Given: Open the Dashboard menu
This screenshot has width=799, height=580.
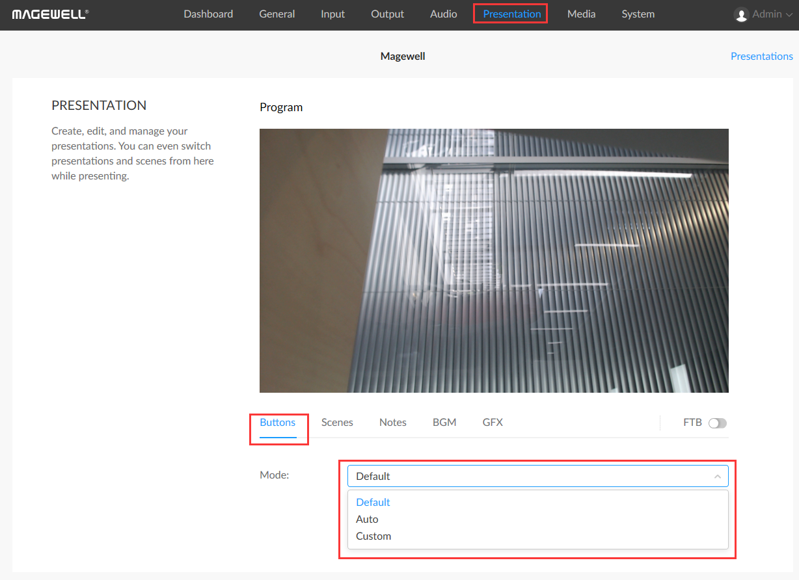Looking at the screenshot, I should [x=208, y=14].
